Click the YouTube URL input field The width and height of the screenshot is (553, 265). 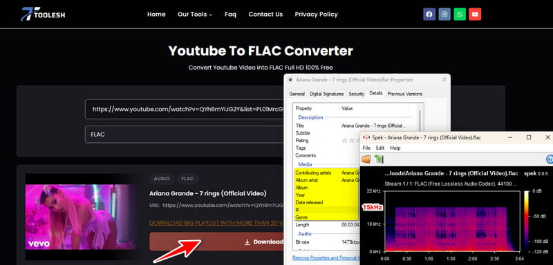[x=185, y=109]
